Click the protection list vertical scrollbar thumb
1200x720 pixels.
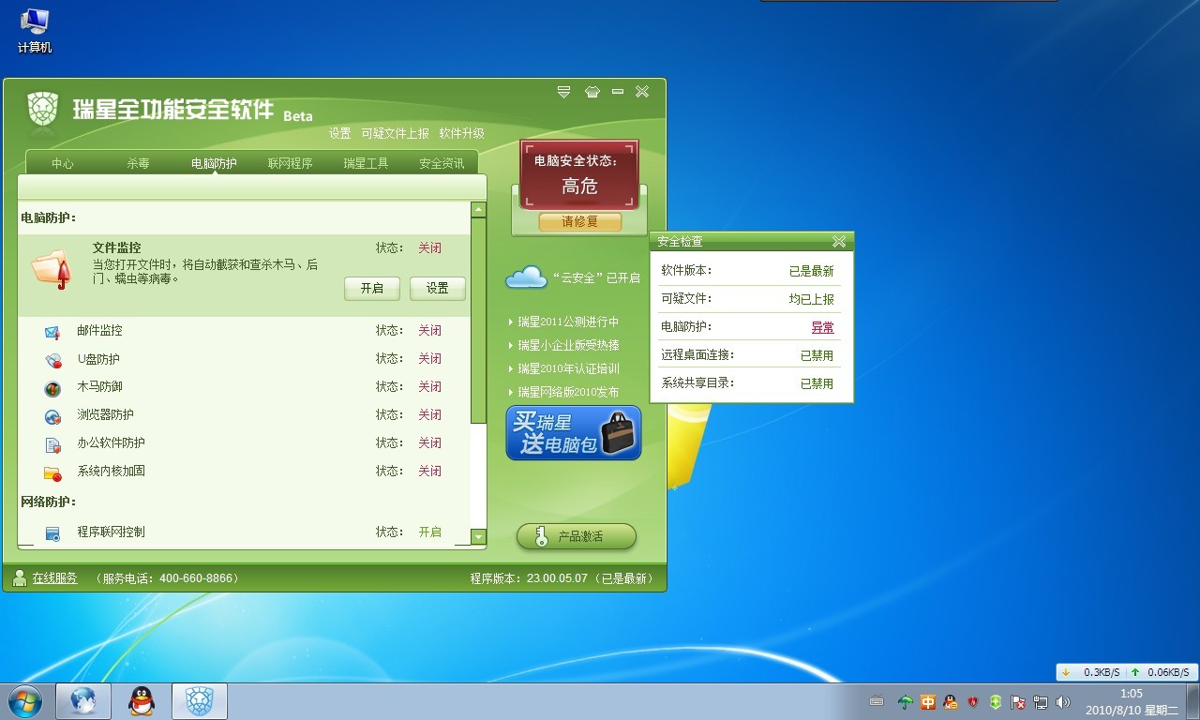click(x=478, y=321)
